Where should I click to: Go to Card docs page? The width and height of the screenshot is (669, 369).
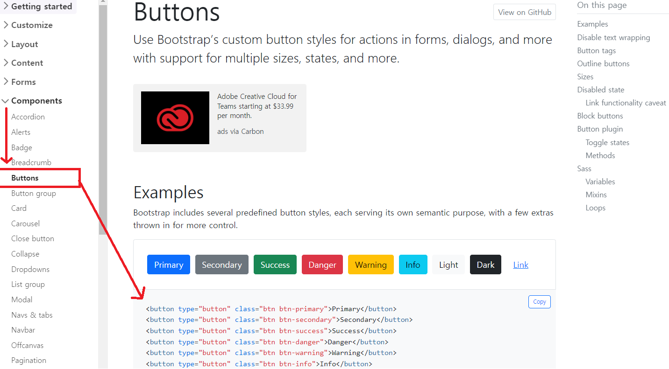(x=19, y=208)
